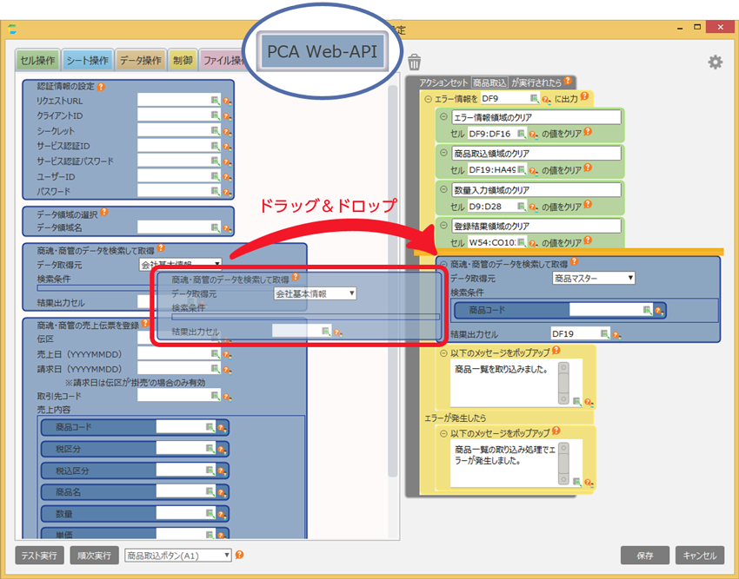
Task: Click the search help icon beside リクエストURL
Action: [x=227, y=101]
